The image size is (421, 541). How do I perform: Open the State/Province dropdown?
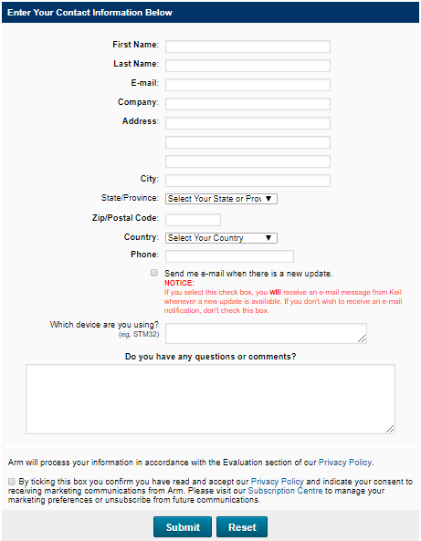coord(221,199)
